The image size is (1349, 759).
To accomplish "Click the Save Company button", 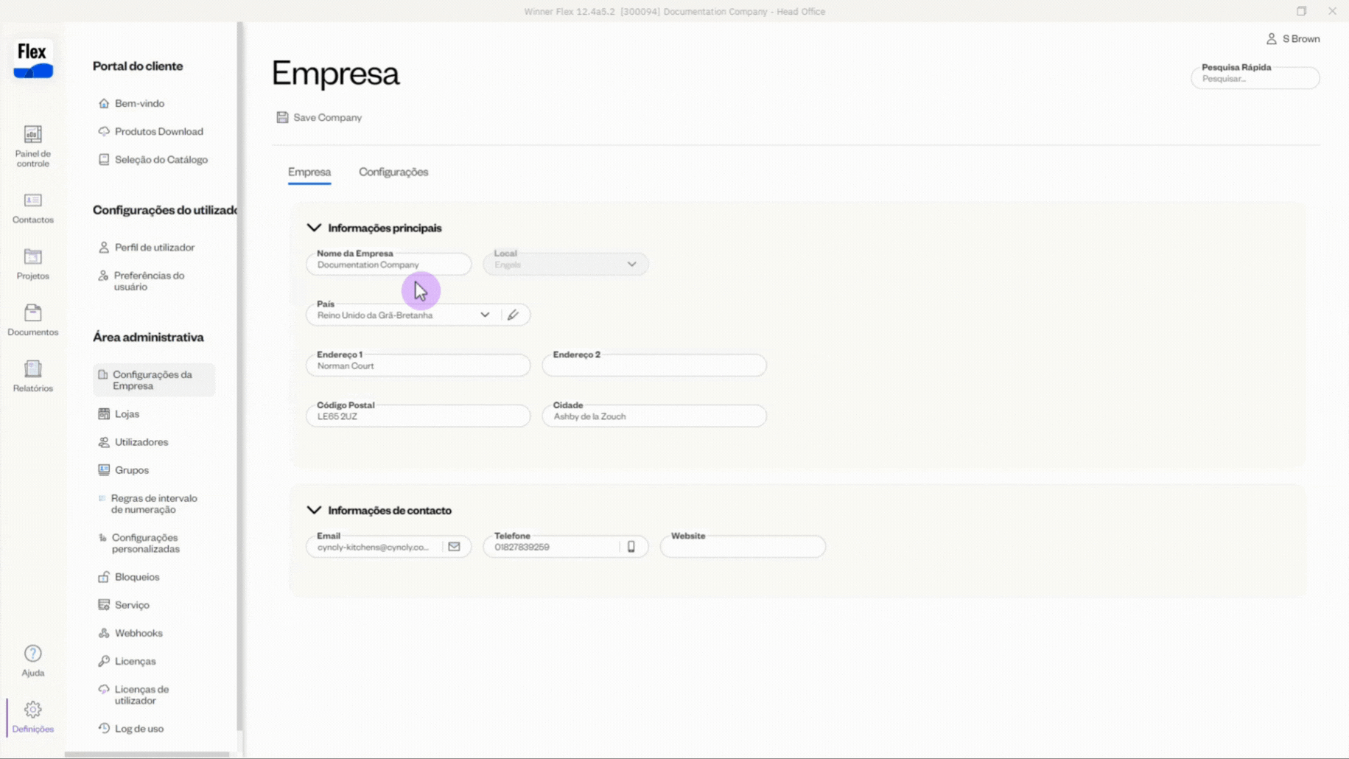I will click(x=318, y=117).
